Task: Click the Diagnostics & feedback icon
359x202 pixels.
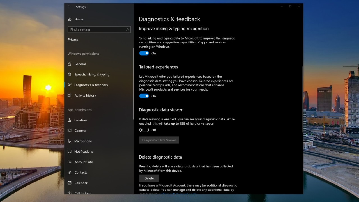Action: pos(70,85)
